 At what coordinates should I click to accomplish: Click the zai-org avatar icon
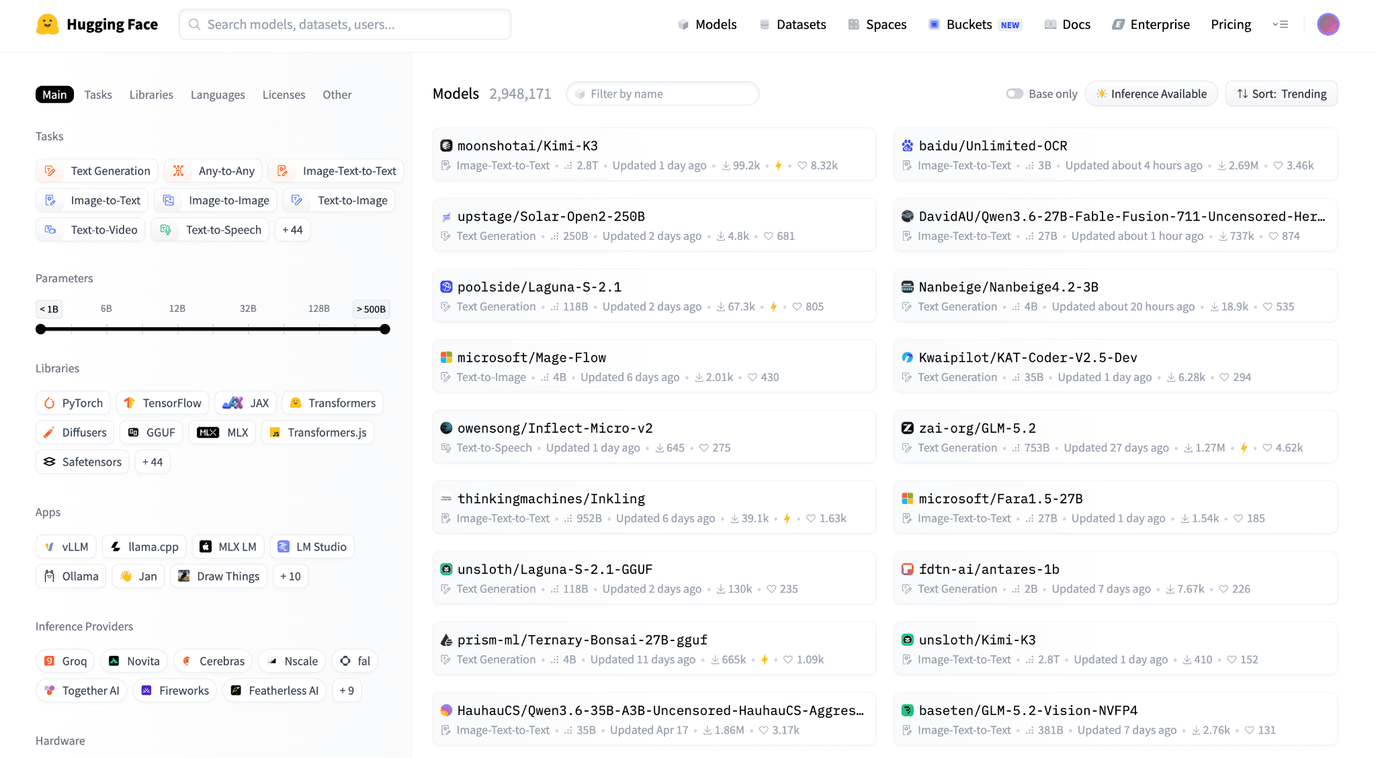908,428
